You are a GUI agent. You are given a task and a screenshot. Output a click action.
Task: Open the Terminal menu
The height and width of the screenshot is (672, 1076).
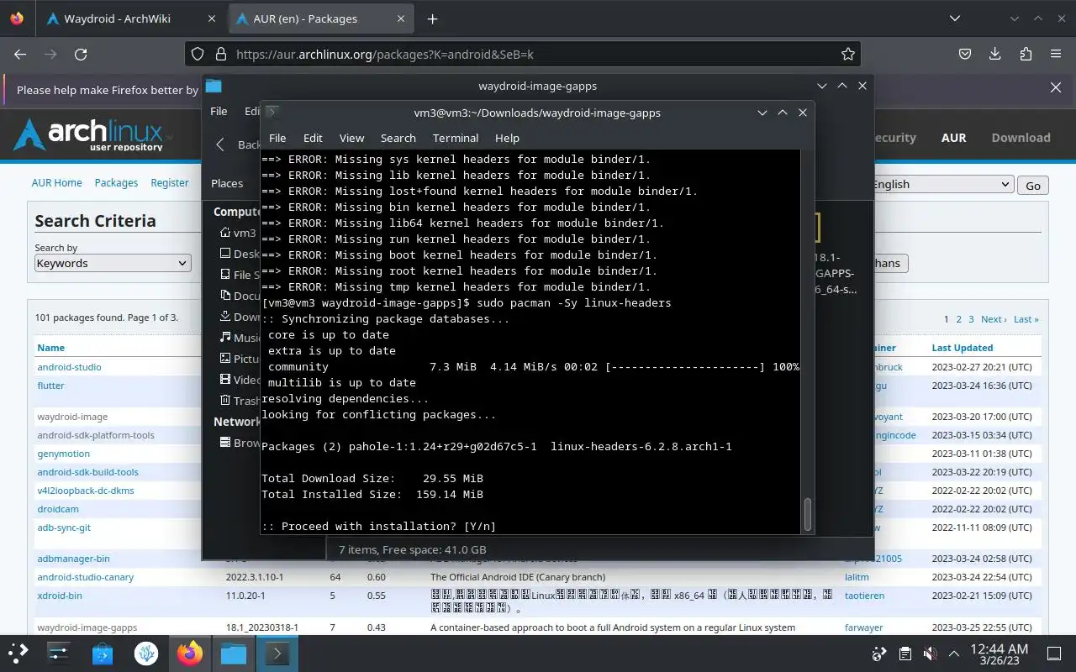click(456, 138)
